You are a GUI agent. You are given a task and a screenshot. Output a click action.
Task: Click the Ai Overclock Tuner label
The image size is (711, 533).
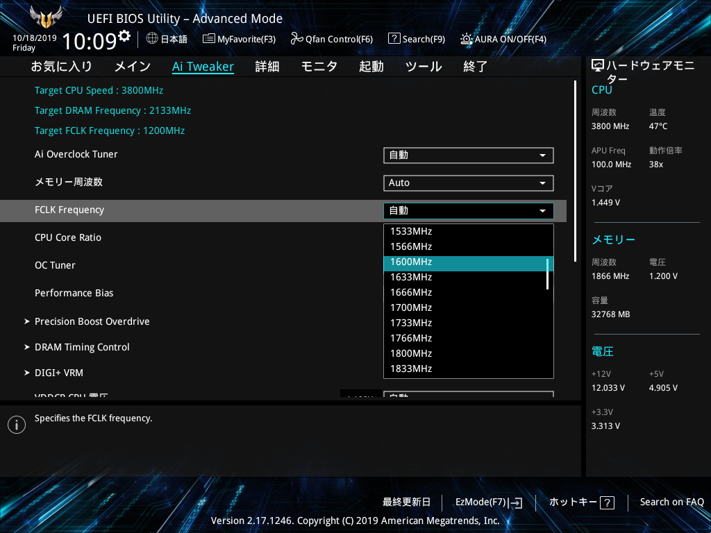coord(76,154)
